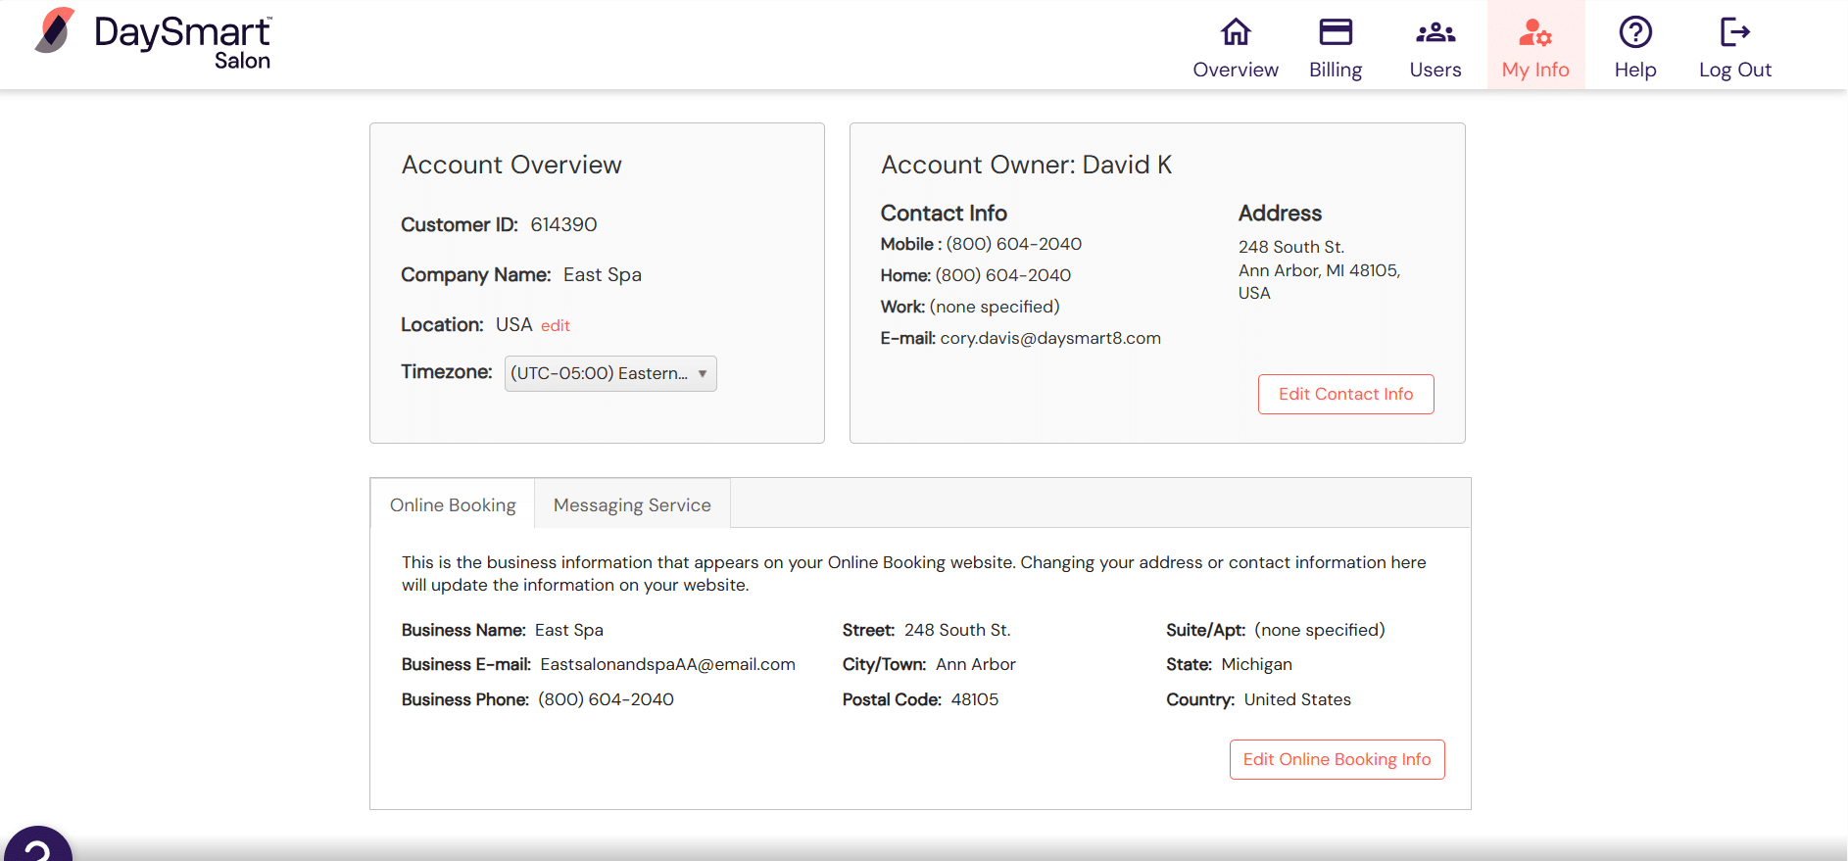Screen dimensions: 1848x861
Task: Click the Postal Code value 48105
Action: 975,699
